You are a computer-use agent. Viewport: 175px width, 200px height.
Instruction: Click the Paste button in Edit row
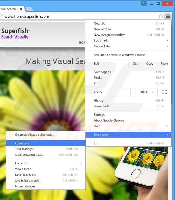164,63
